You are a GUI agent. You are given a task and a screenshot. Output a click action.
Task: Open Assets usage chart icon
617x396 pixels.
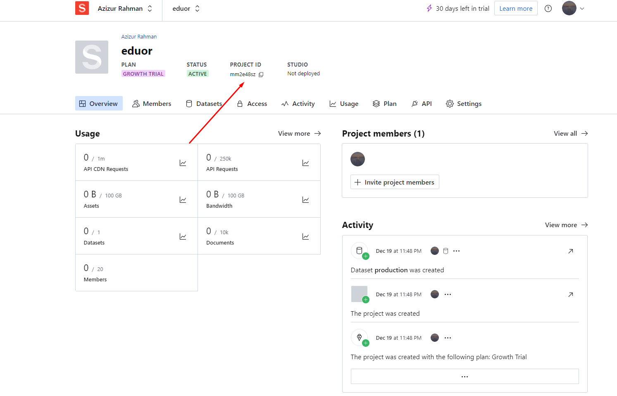coord(183,200)
